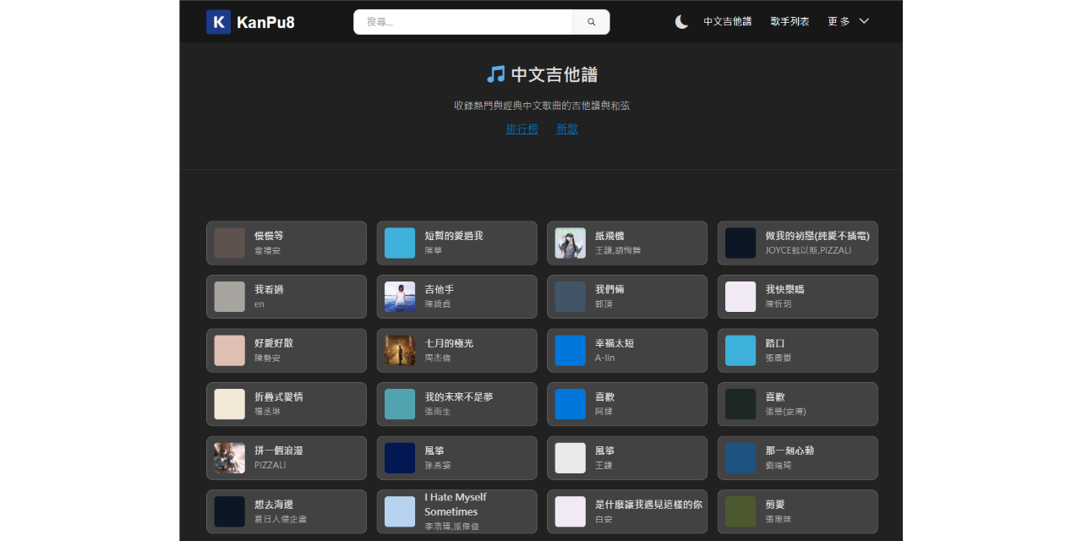
Task: Open the I Hate Myself Sometimes thumbnail
Action: 400,511
